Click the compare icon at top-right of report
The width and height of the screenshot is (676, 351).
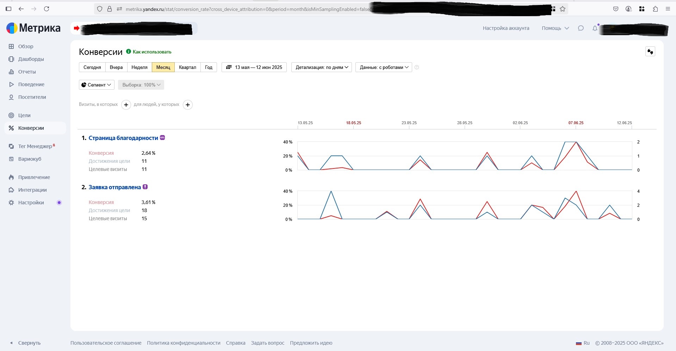tap(650, 52)
